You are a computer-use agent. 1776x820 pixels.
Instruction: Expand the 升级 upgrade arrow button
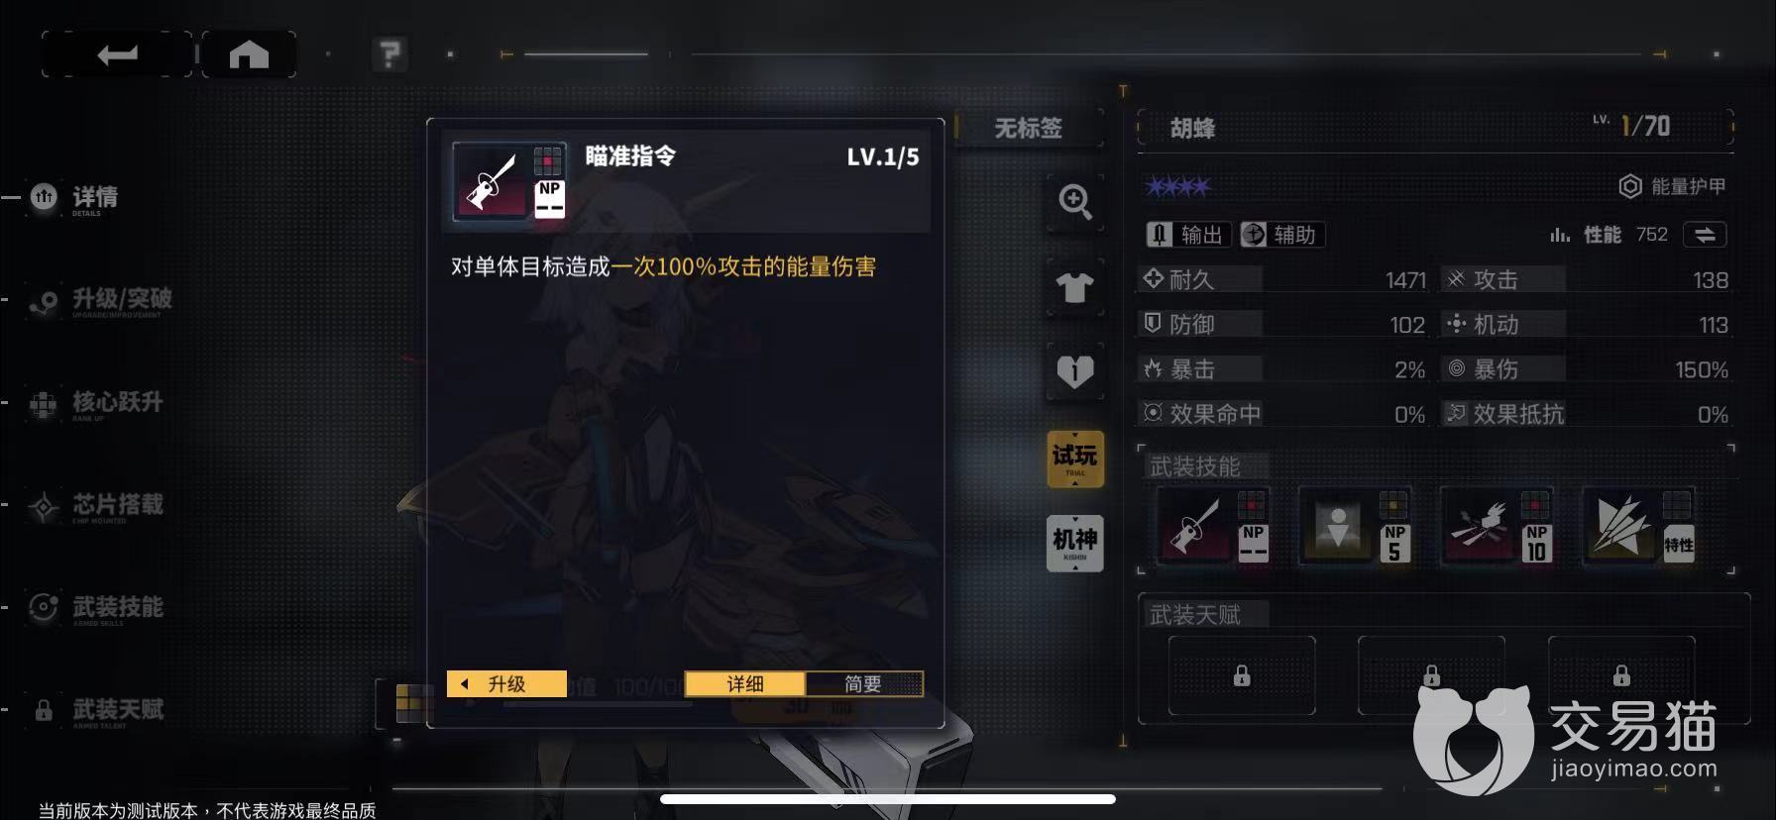pos(506,684)
